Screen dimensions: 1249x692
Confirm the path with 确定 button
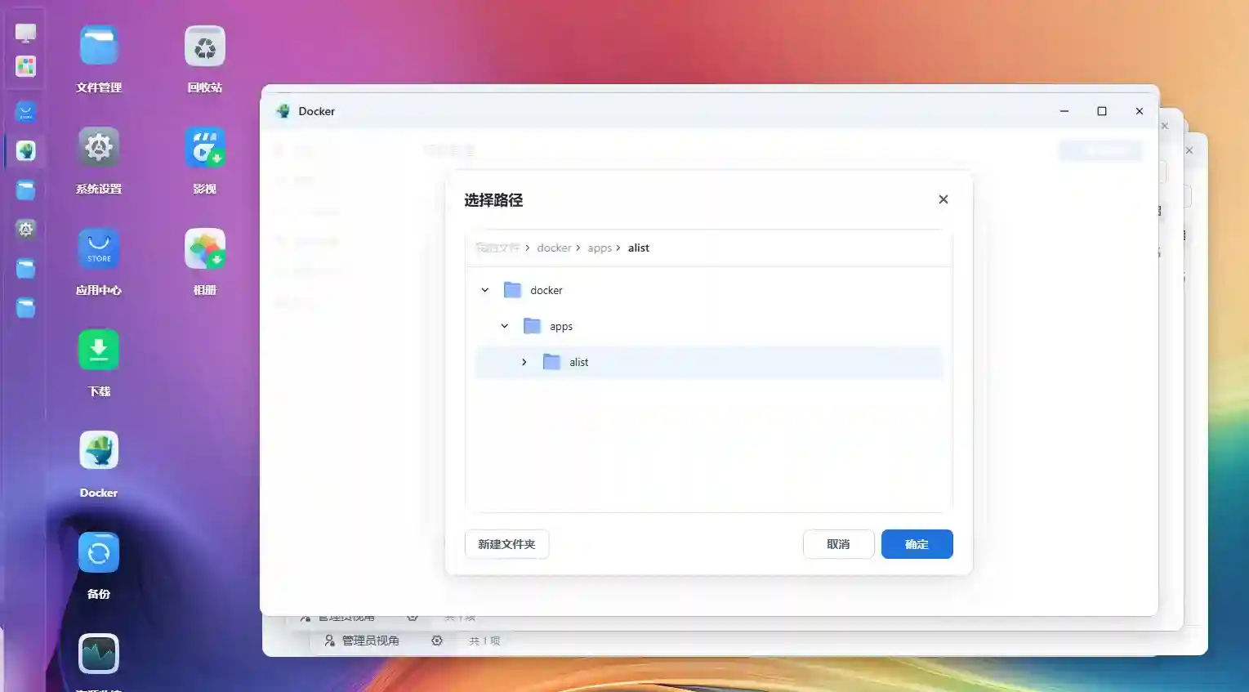point(917,544)
